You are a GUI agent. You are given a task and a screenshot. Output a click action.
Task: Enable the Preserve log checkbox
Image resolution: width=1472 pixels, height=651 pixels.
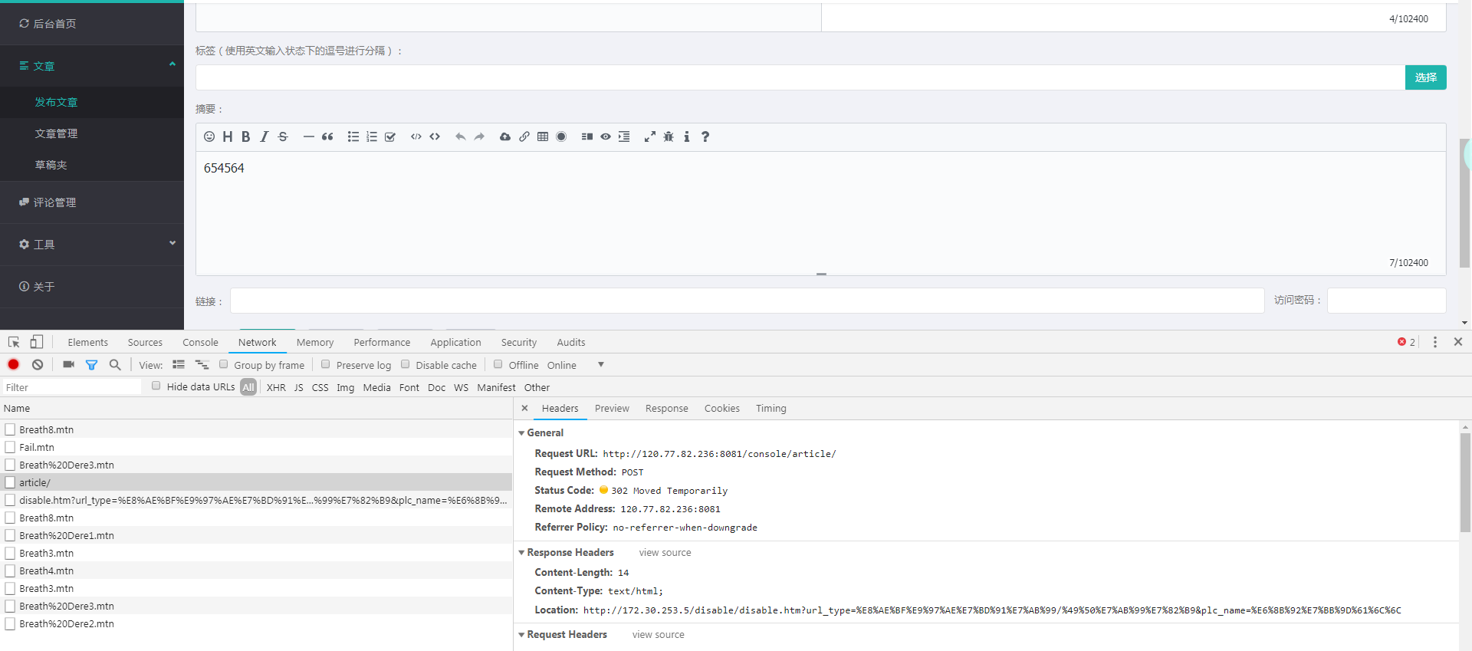pos(326,365)
